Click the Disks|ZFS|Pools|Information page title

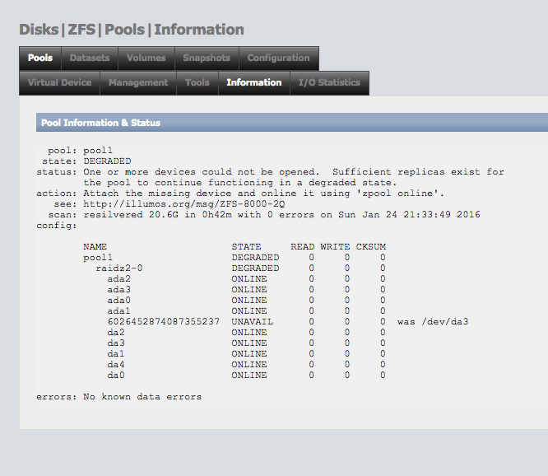pyautogui.click(x=132, y=30)
